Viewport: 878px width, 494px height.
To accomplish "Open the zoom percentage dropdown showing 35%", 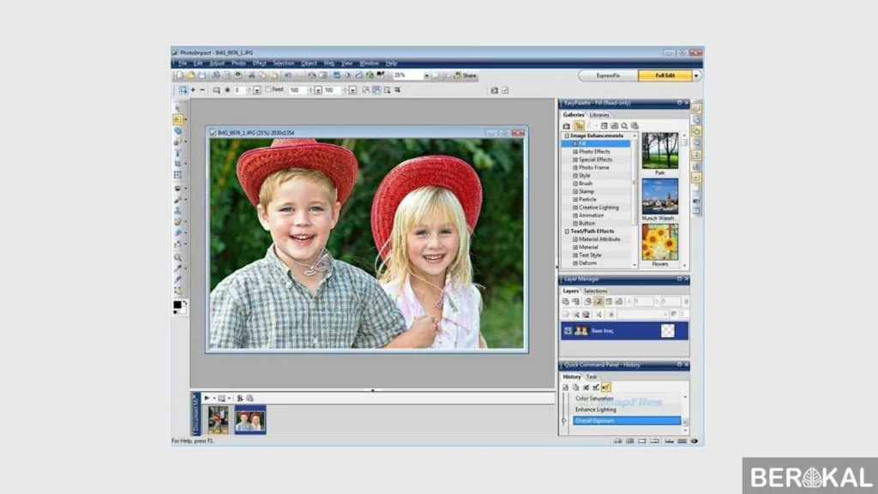I will click(x=427, y=75).
